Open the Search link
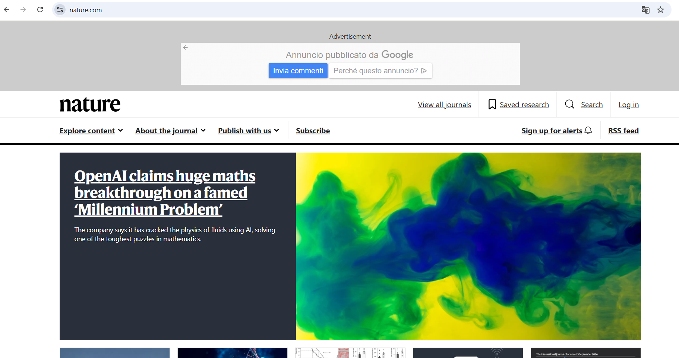 (x=592, y=105)
